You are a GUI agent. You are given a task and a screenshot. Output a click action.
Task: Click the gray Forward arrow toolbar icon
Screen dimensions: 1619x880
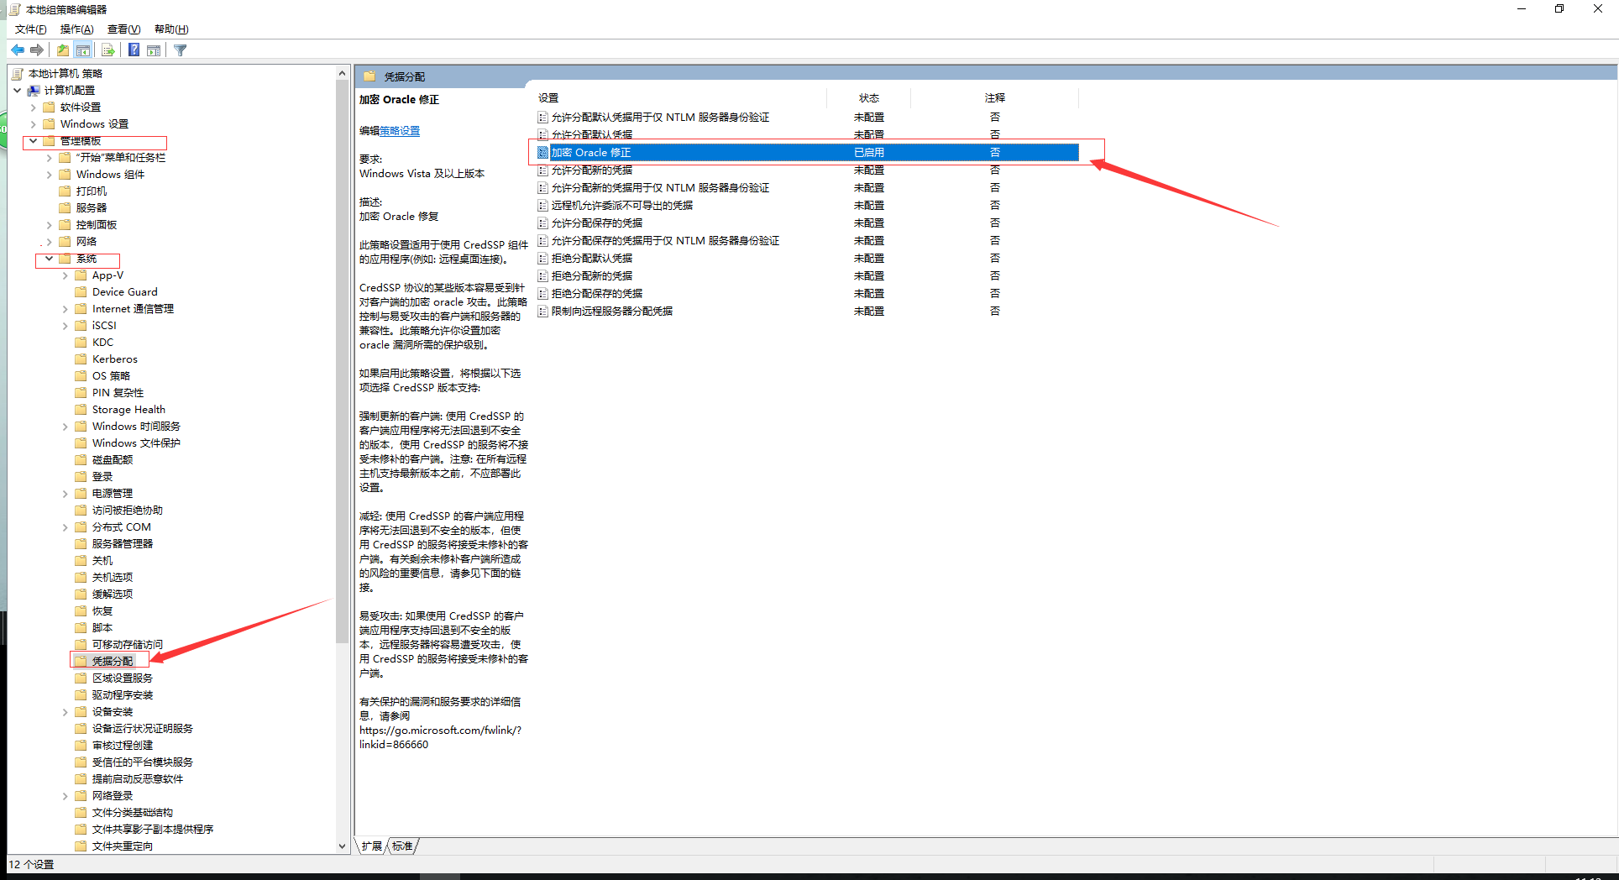(x=37, y=50)
